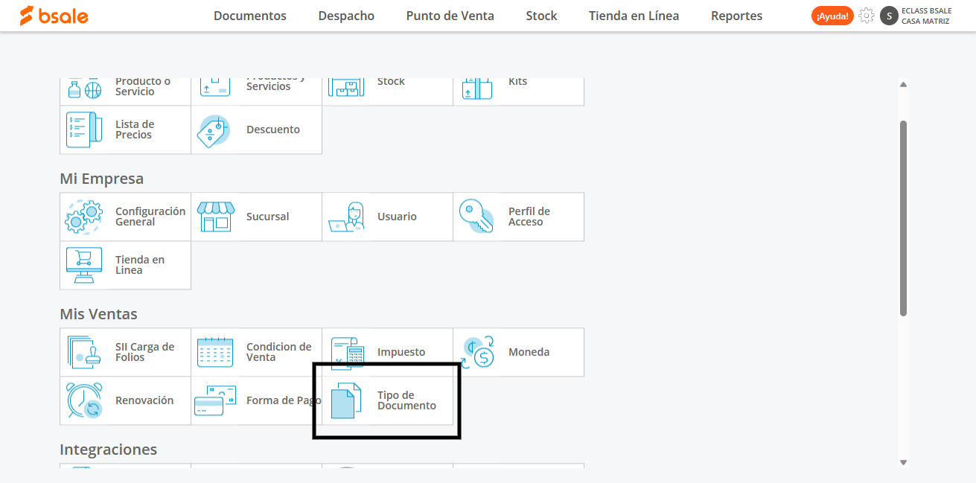Open Producto o Servicio icon

(x=83, y=89)
